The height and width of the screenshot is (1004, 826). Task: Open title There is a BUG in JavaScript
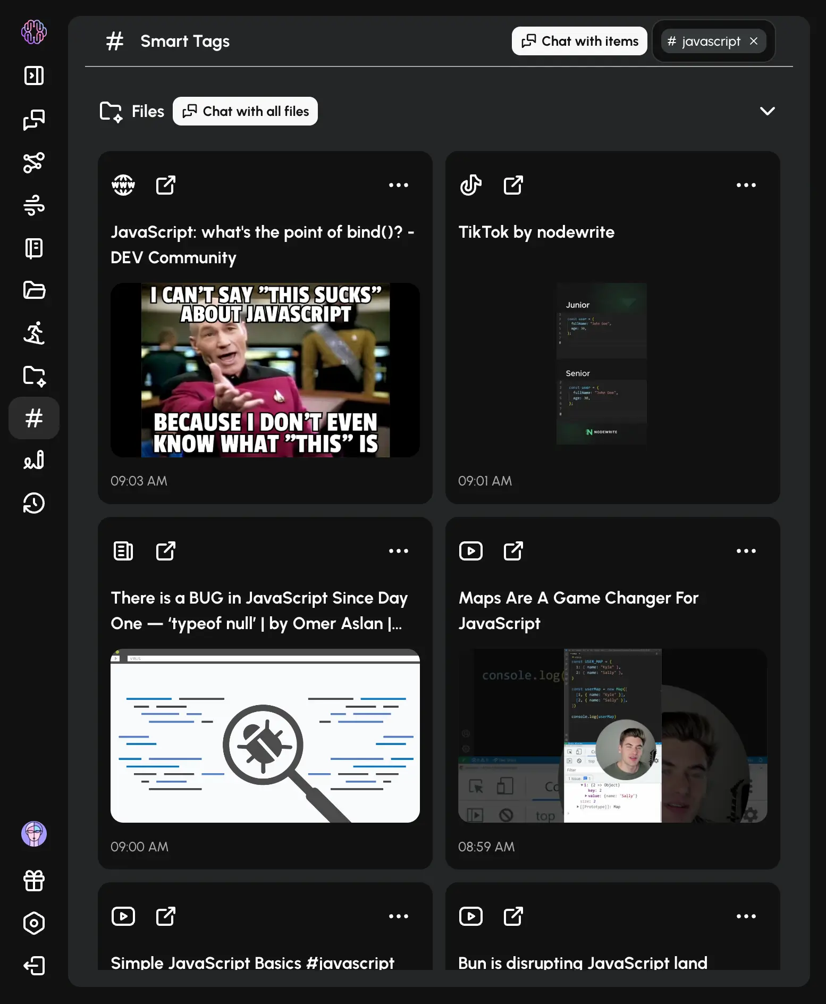259,610
